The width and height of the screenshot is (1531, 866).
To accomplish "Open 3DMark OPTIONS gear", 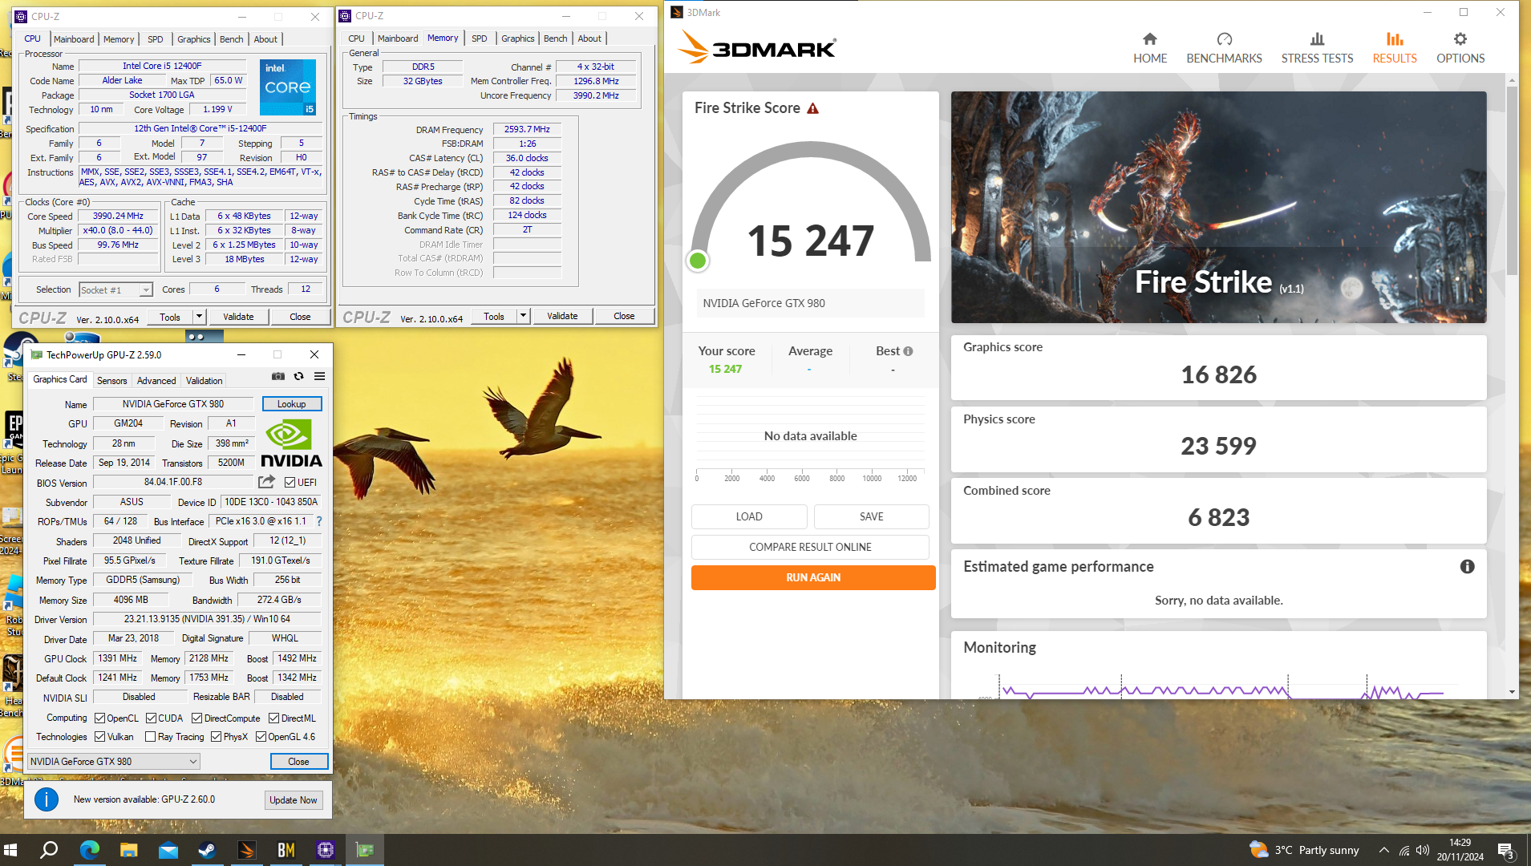I will coord(1460,48).
